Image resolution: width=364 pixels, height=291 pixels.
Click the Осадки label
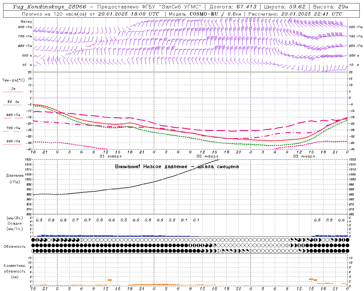(15, 223)
